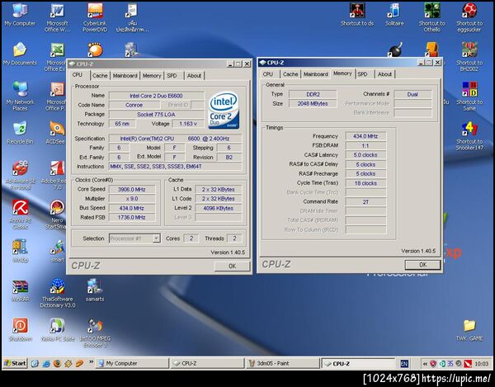
Task: Launch CyberLink PowerDVD from desktop
Action: (95, 12)
